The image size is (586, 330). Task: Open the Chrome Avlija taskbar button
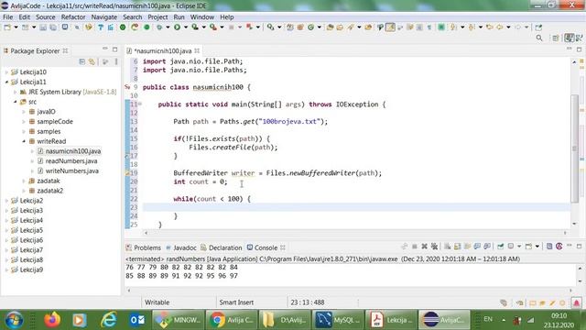click(x=232, y=320)
